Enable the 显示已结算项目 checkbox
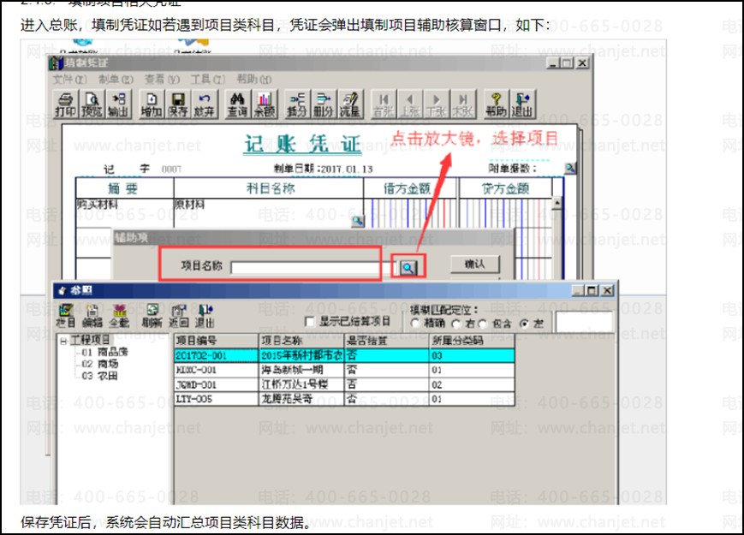Image resolution: width=744 pixels, height=535 pixels. coord(309,322)
